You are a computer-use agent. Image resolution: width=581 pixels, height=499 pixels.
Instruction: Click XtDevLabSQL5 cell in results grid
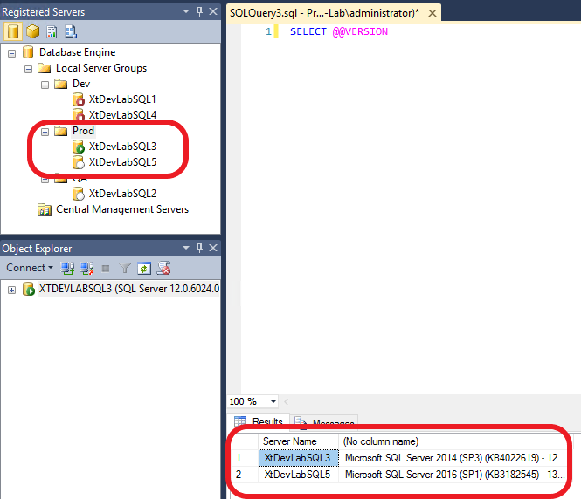coord(298,475)
